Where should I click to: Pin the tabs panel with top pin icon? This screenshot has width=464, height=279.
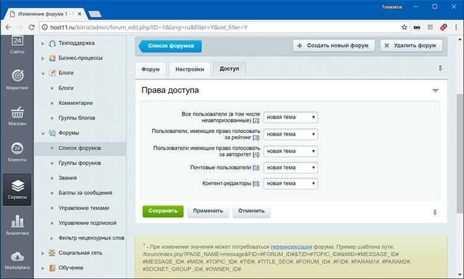[440, 69]
